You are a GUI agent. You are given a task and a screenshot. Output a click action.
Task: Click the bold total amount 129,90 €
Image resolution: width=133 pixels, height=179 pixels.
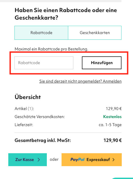[x=113, y=140]
